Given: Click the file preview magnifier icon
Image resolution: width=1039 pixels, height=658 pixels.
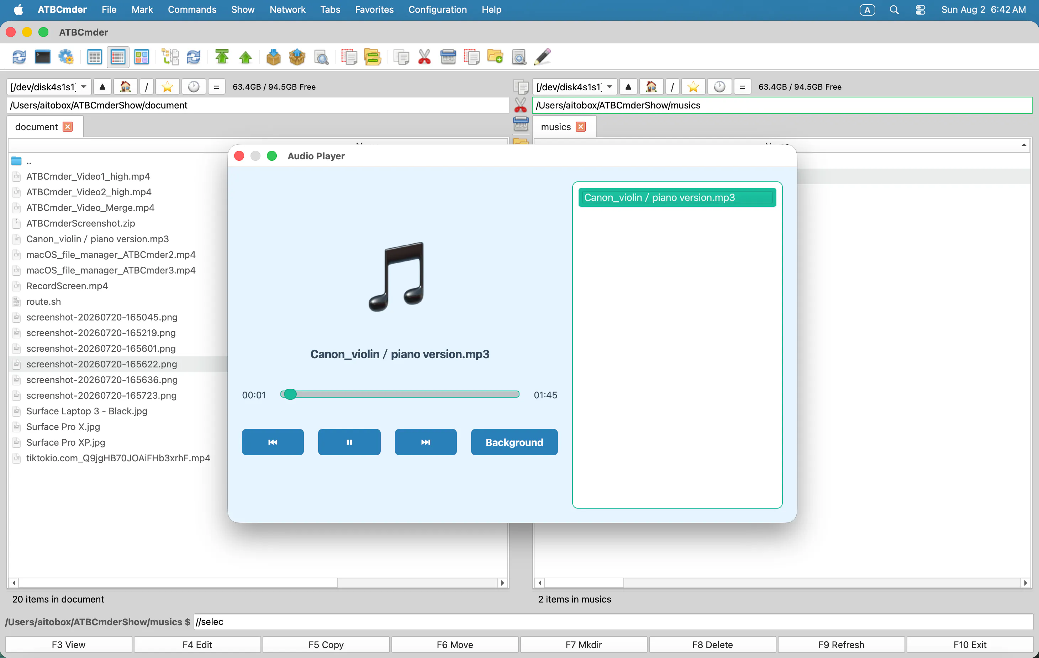Looking at the screenshot, I should [519, 57].
